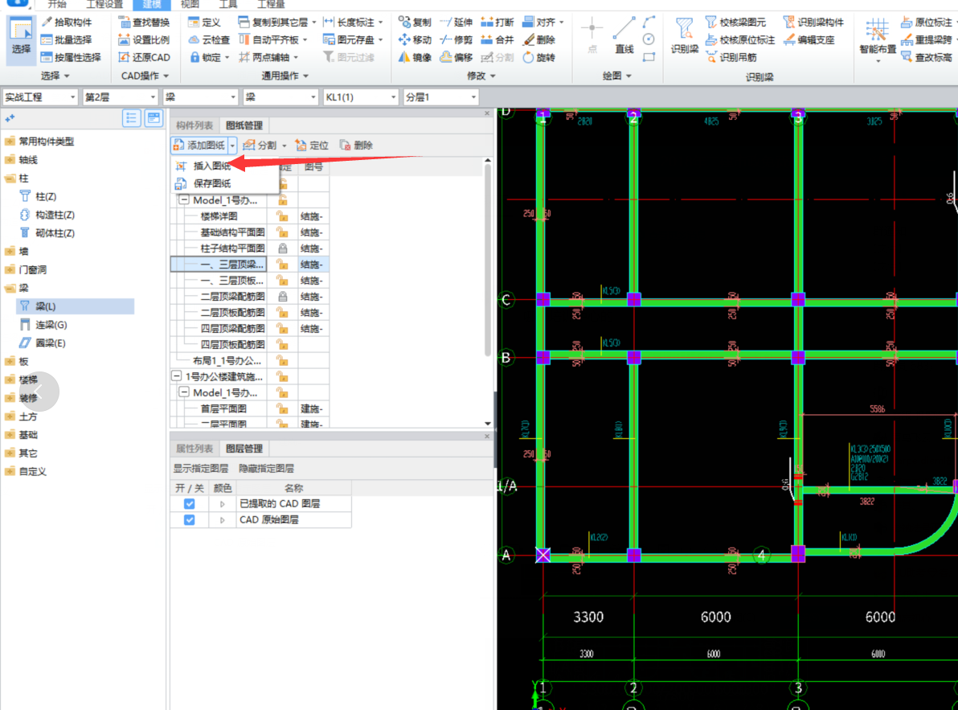
Task: Click the 偏移 offset tool
Action: [x=456, y=57]
